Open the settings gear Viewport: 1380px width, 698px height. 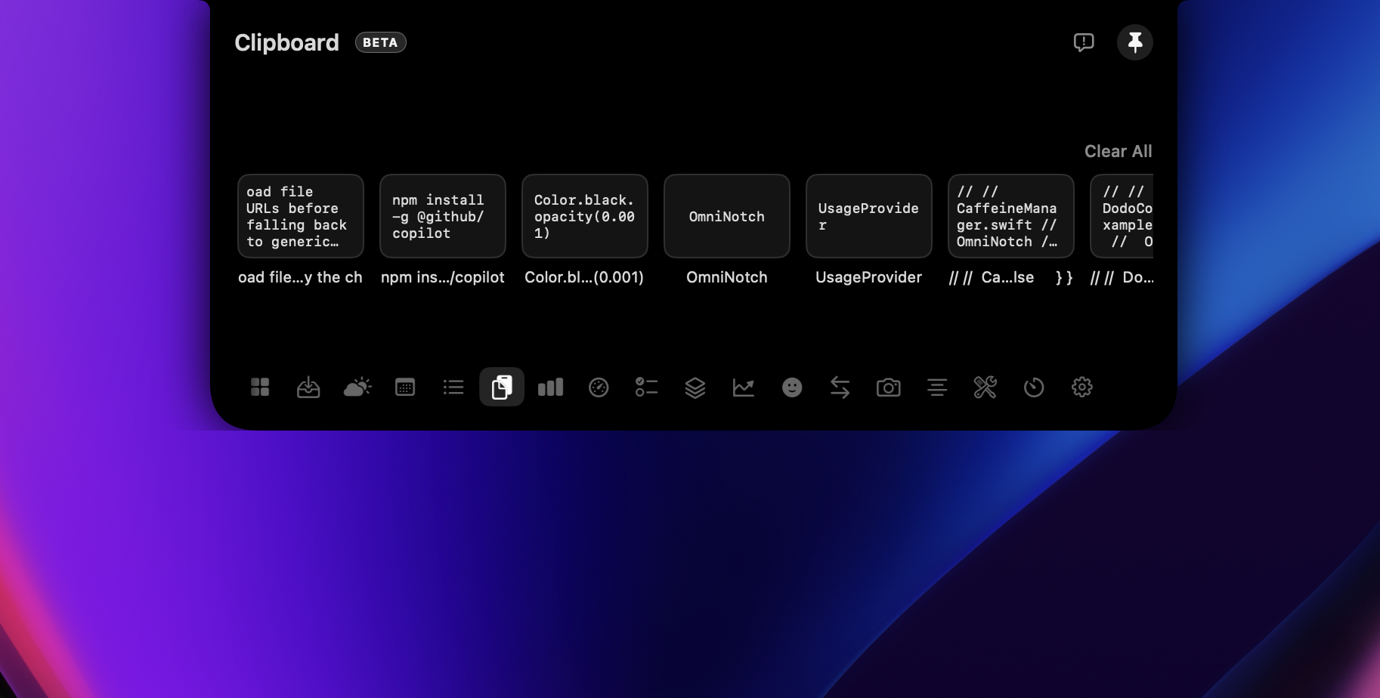point(1082,388)
